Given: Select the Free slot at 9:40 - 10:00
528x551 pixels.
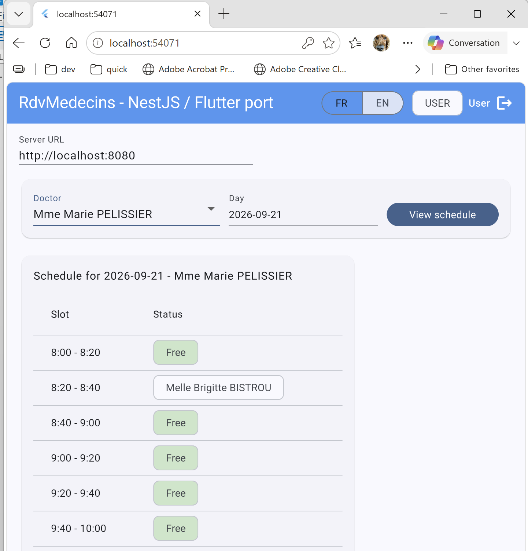Looking at the screenshot, I should click(x=176, y=528).
